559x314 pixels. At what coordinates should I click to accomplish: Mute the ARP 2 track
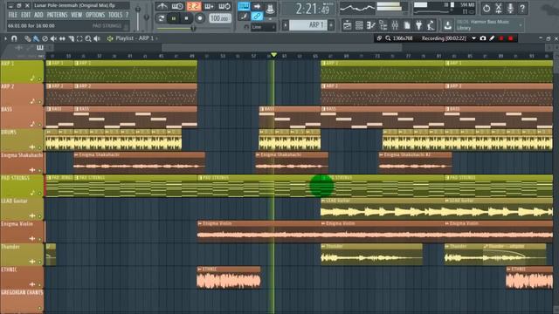pyautogui.click(x=39, y=102)
